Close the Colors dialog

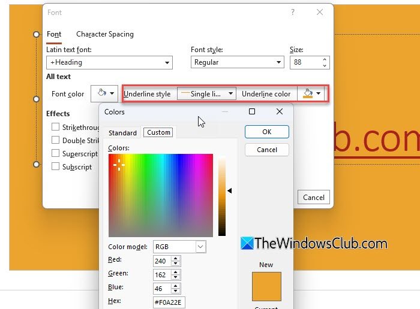[x=280, y=111]
